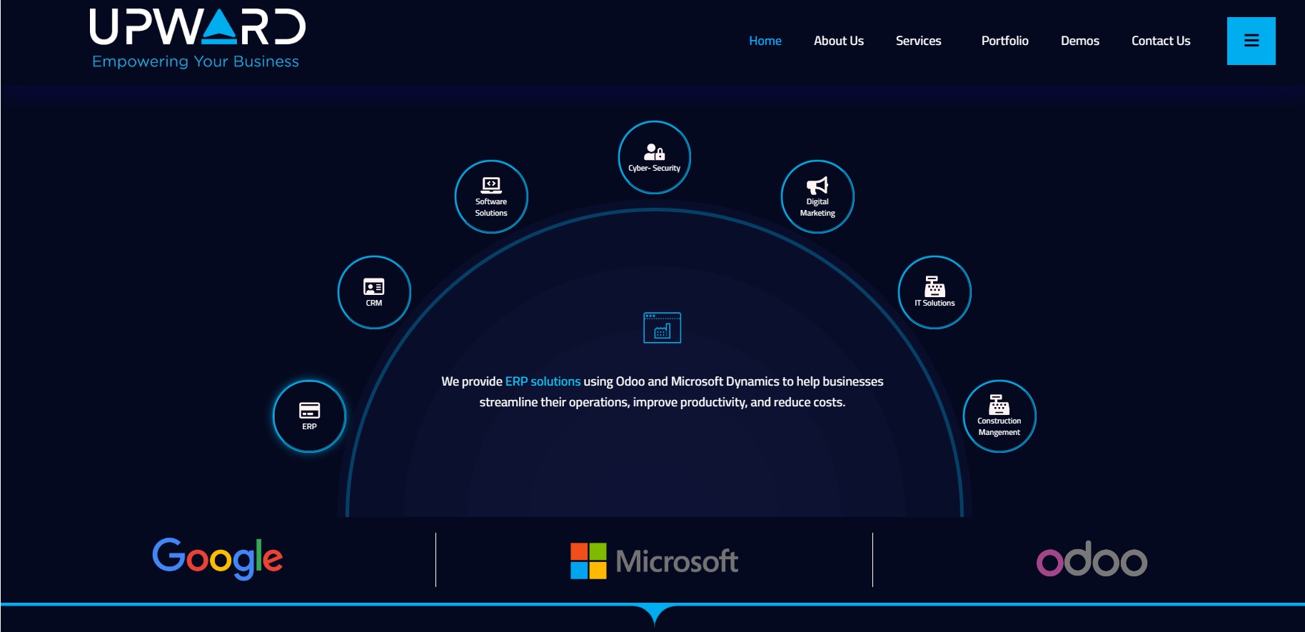This screenshot has width=1305, height=632.
Task: Click the down-pointing arrow at the page bottom
Action: click(654, 615)
